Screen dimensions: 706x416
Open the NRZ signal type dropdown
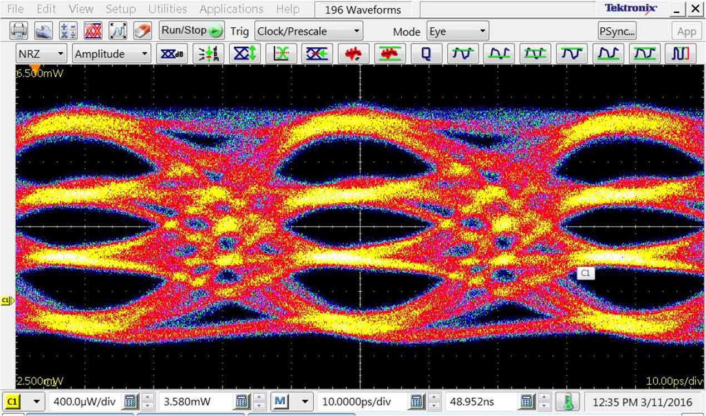click(40, 53)
